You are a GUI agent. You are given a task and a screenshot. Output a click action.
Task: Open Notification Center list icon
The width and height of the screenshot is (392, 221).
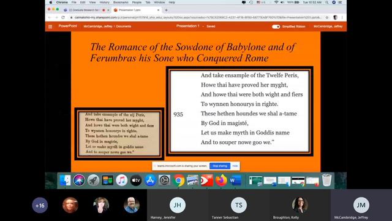[340, 2]
